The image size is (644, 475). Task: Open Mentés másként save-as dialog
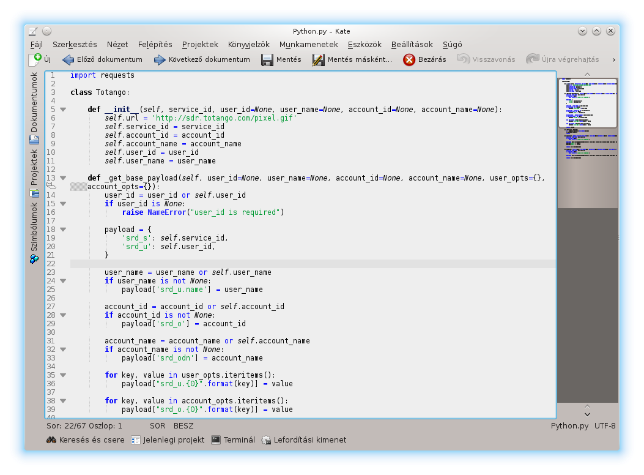[352, 59]
